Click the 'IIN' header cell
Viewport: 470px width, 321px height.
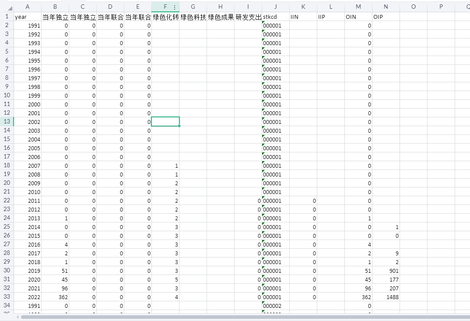[303, 17]
